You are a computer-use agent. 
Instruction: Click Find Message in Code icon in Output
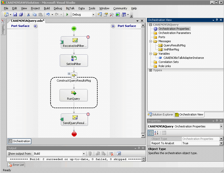coord(90,154)
